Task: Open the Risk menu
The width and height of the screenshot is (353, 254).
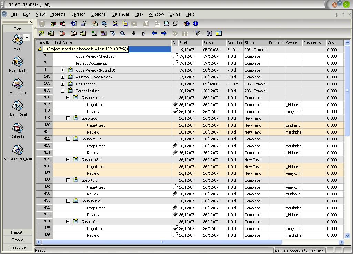Action: click(139, 14)
